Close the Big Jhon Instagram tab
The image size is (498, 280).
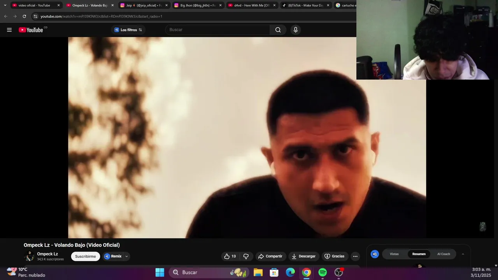click(x=220, y=5)
